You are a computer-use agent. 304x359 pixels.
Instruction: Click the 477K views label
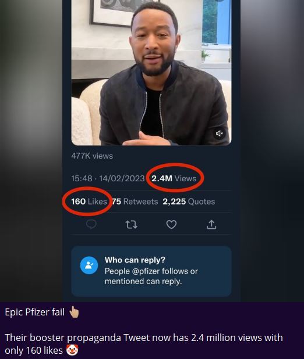point(92,156)
